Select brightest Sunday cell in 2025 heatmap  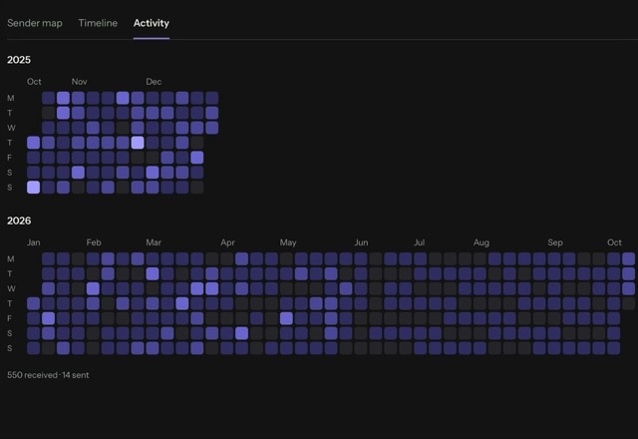coord(33,188)
